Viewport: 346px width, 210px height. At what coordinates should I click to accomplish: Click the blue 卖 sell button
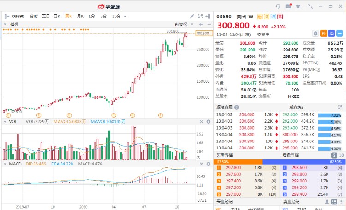tap(332, 34)
